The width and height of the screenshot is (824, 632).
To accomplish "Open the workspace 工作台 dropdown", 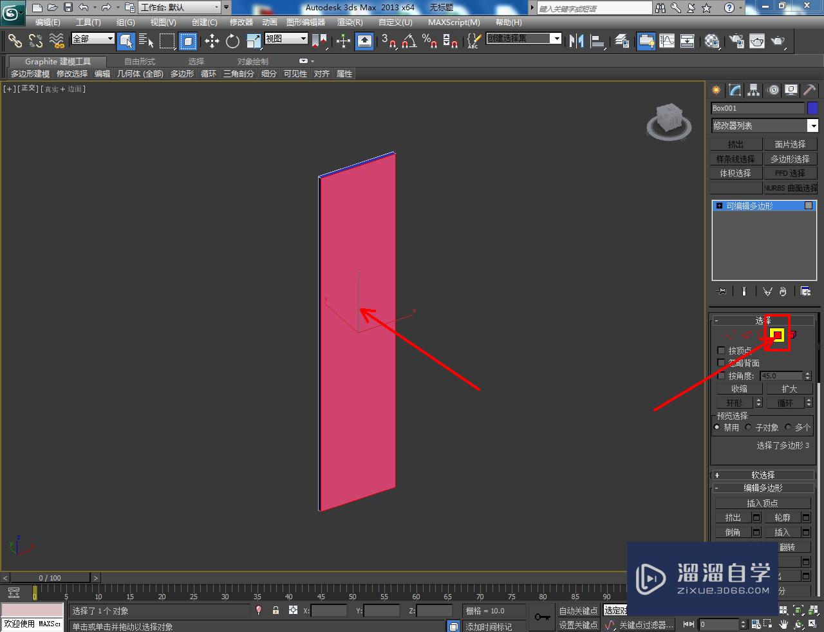I will [180, 8].
